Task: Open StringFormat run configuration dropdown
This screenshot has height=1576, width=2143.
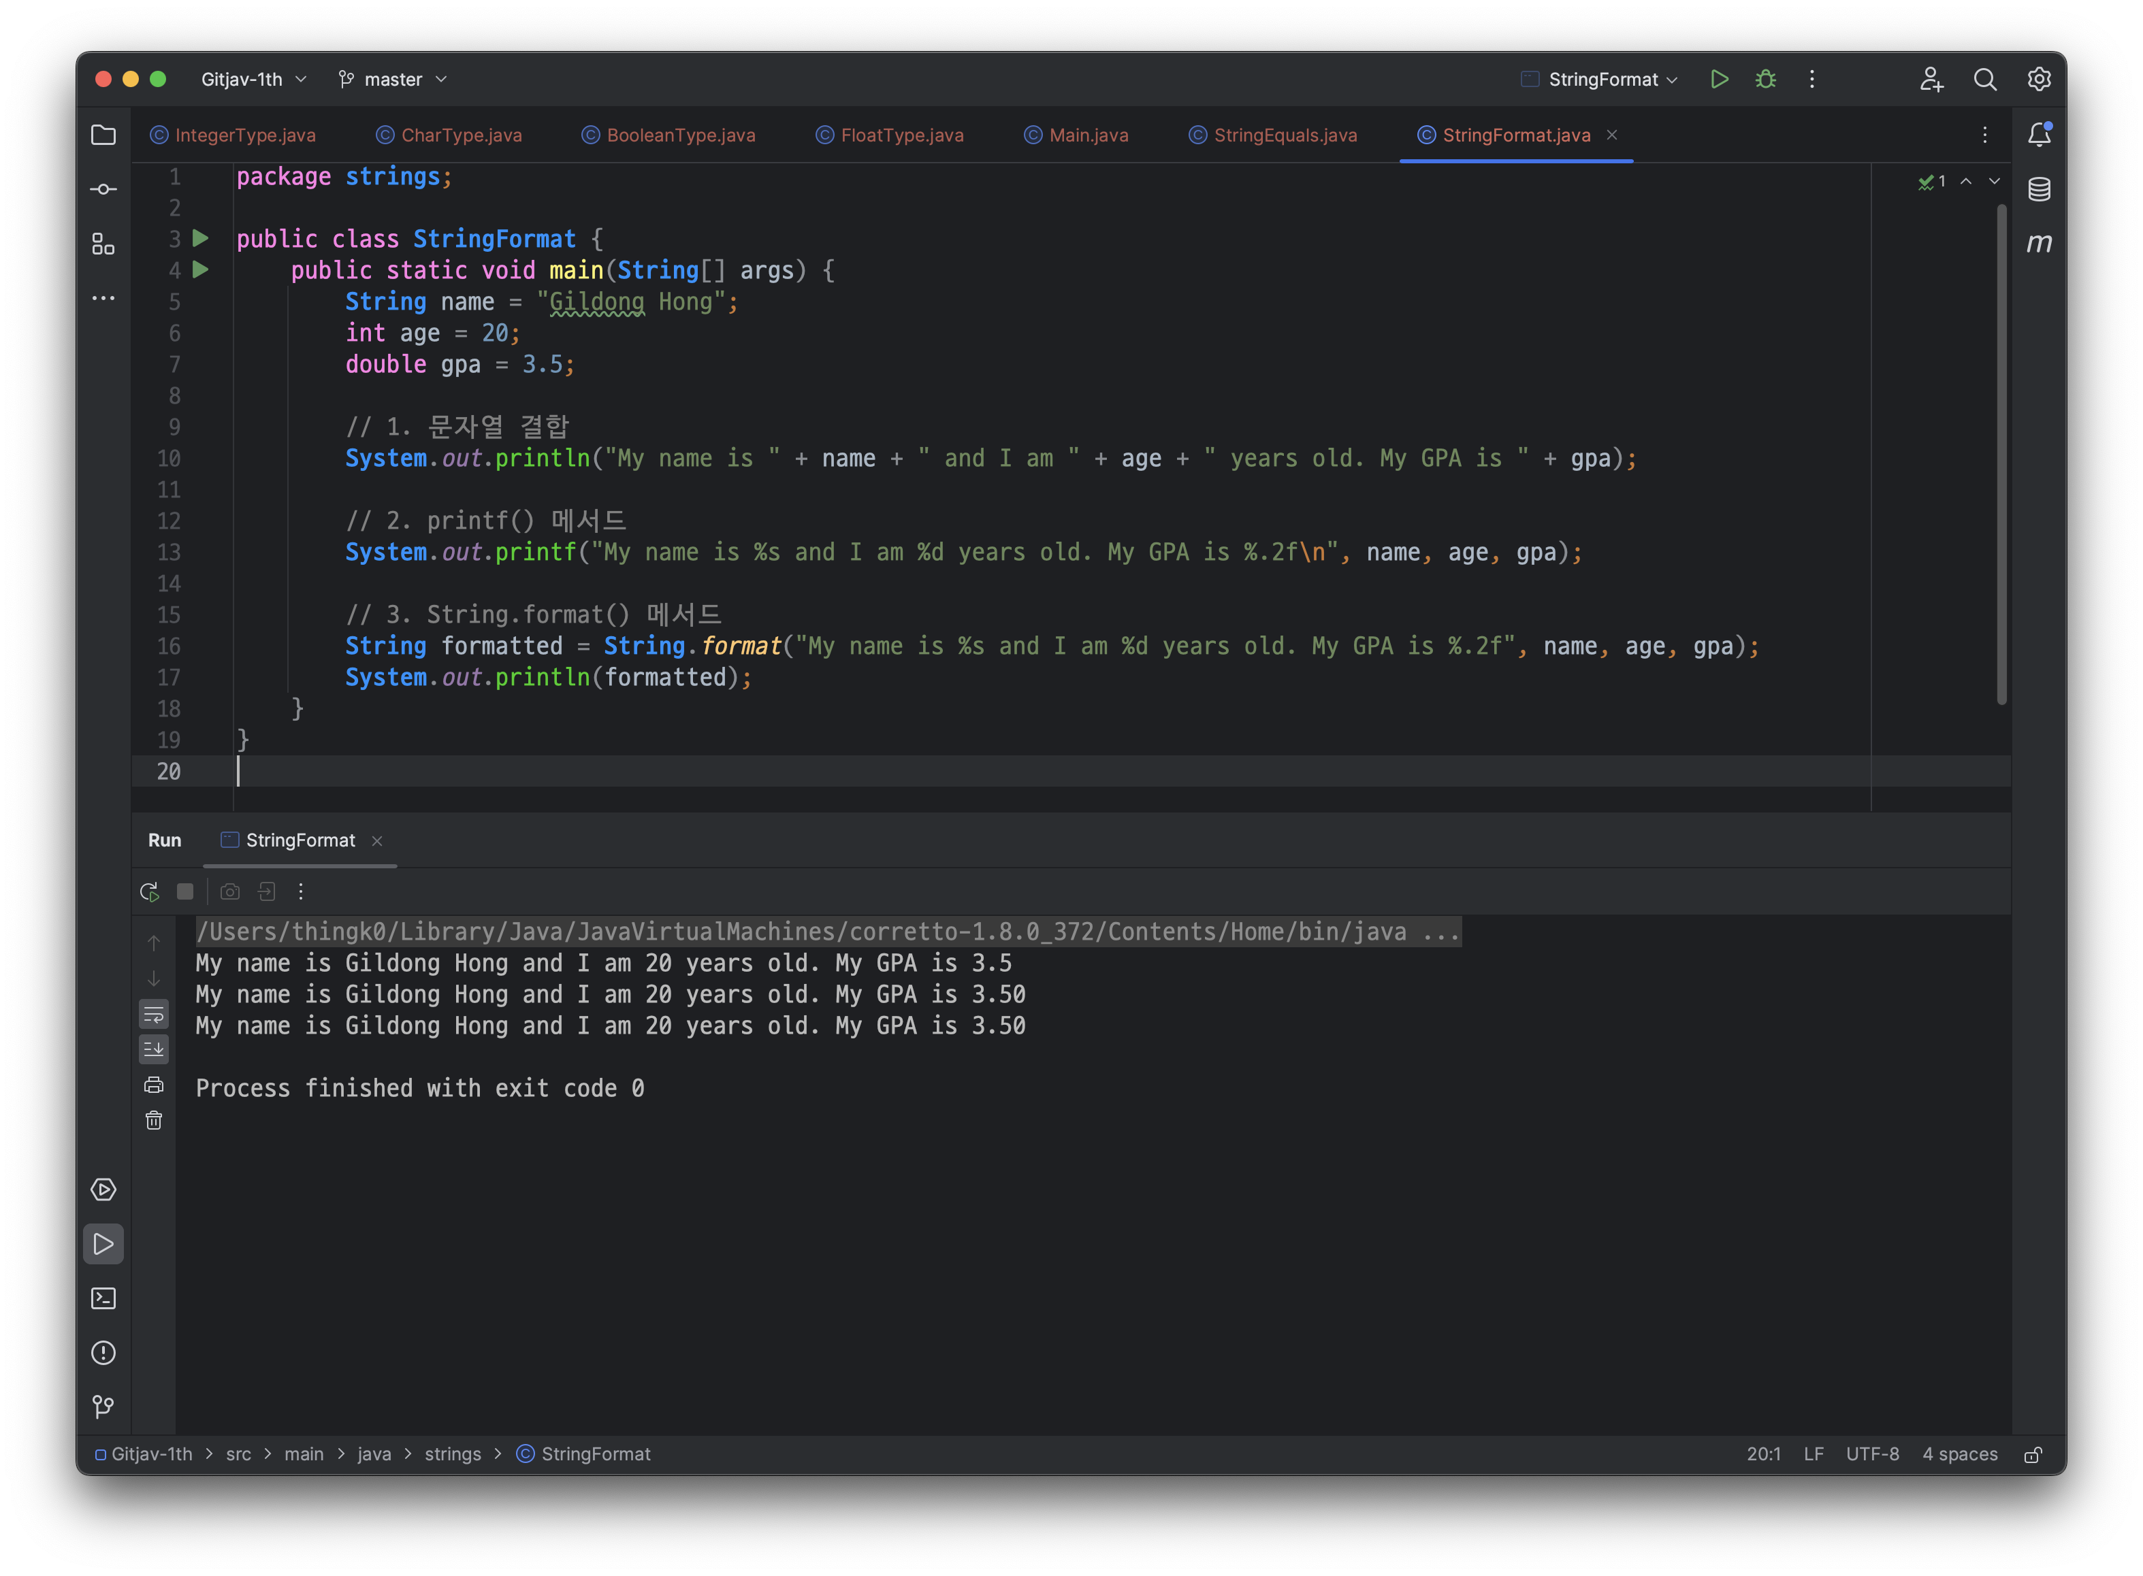Action: [x=1602, y=79]
